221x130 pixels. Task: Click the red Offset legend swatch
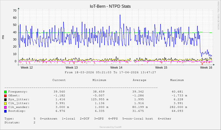point(5,96)
